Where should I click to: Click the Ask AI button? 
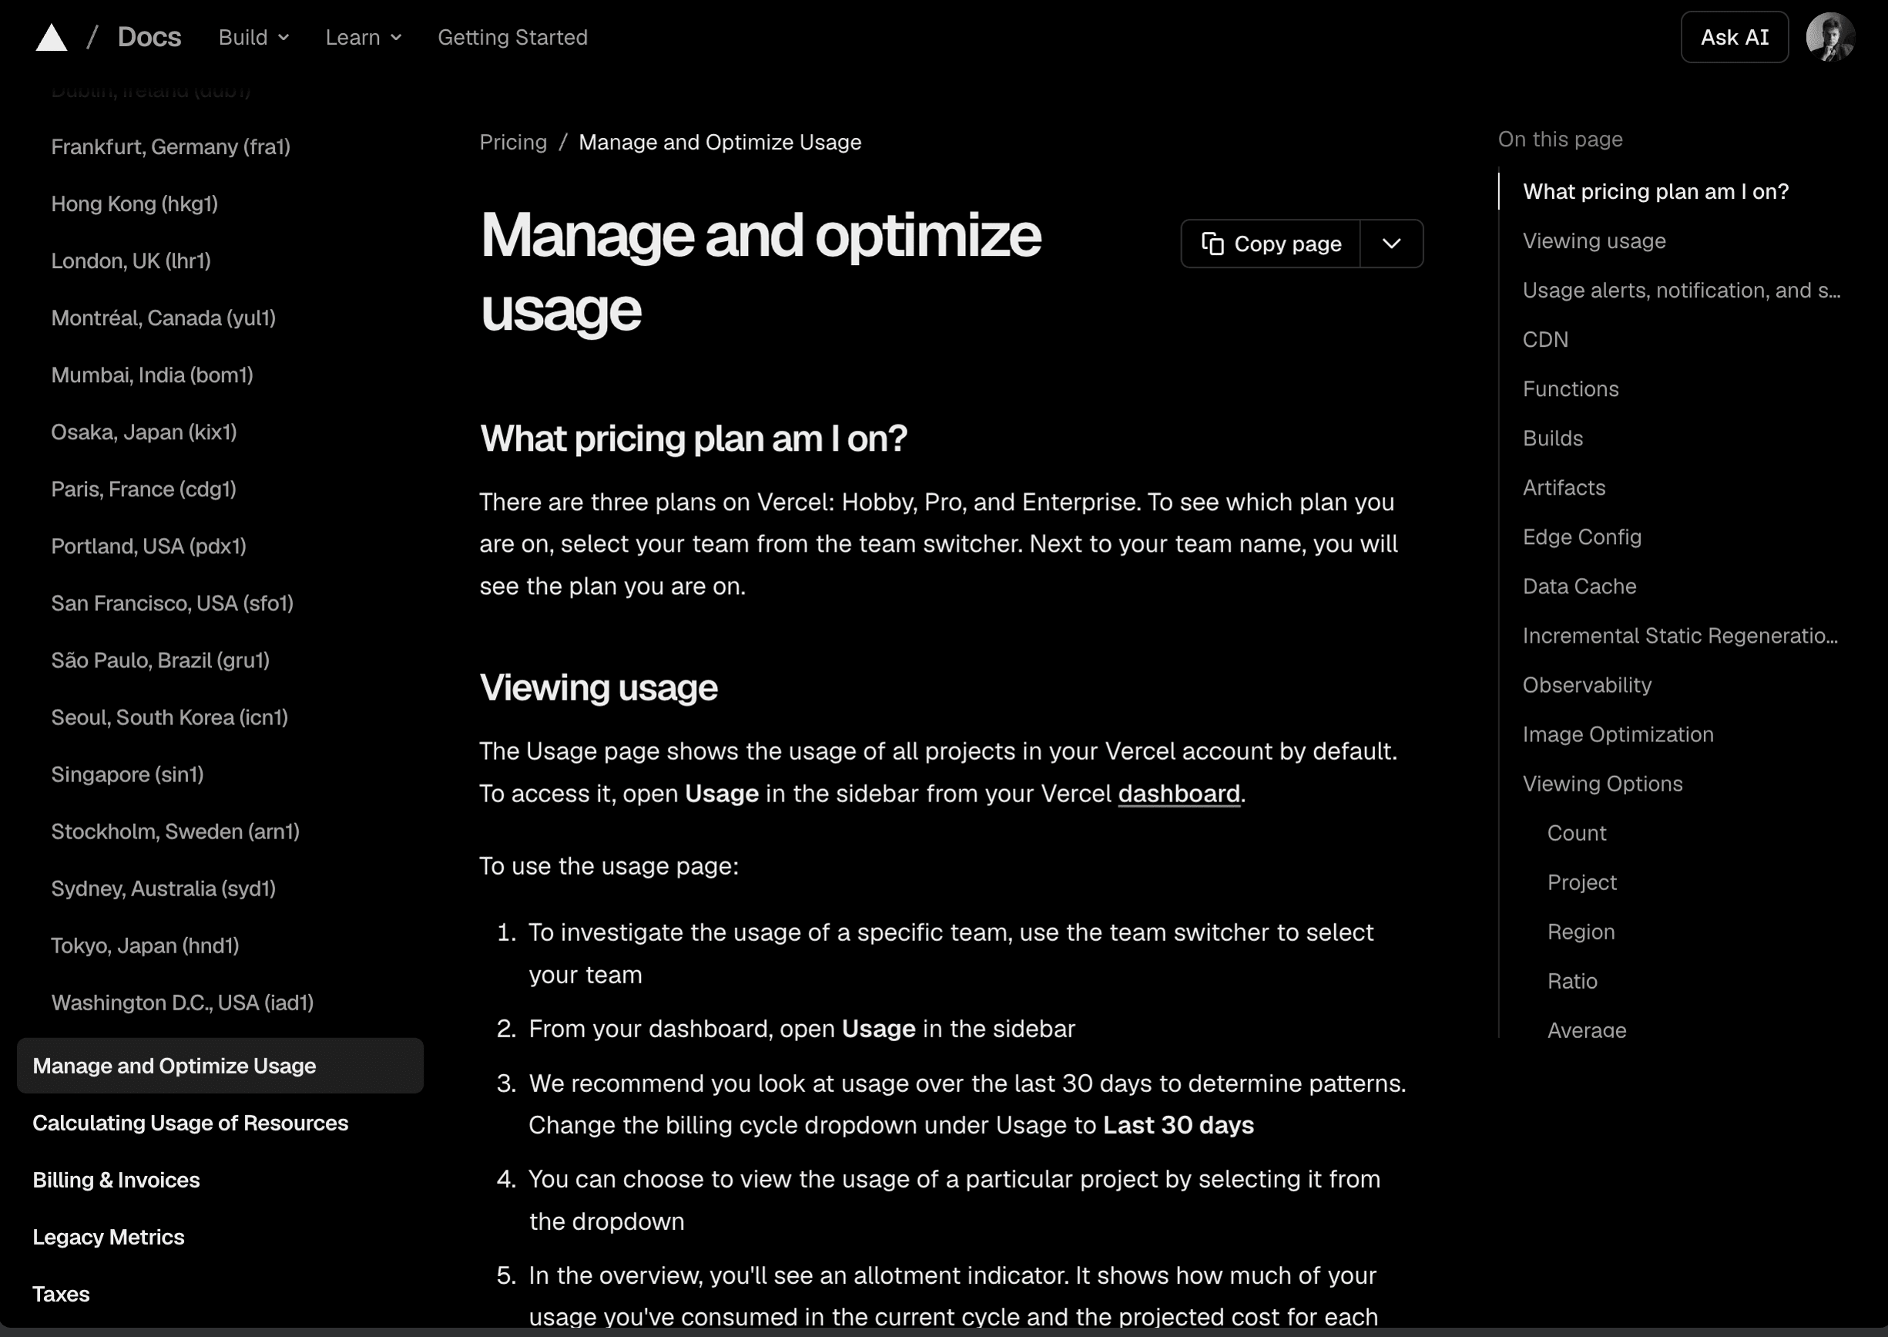click(x=1734, y=37)
